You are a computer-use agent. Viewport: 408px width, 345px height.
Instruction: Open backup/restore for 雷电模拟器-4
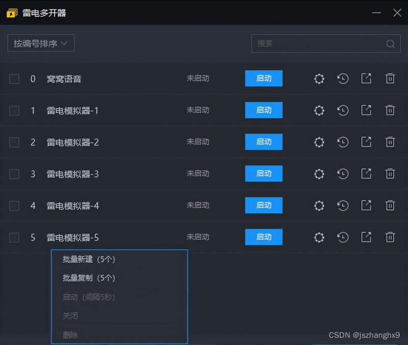coord(343,206)
